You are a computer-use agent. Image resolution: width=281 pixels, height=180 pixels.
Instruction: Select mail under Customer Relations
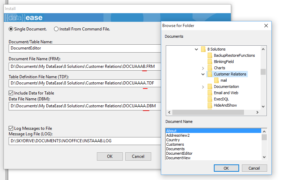click(224, 80)
